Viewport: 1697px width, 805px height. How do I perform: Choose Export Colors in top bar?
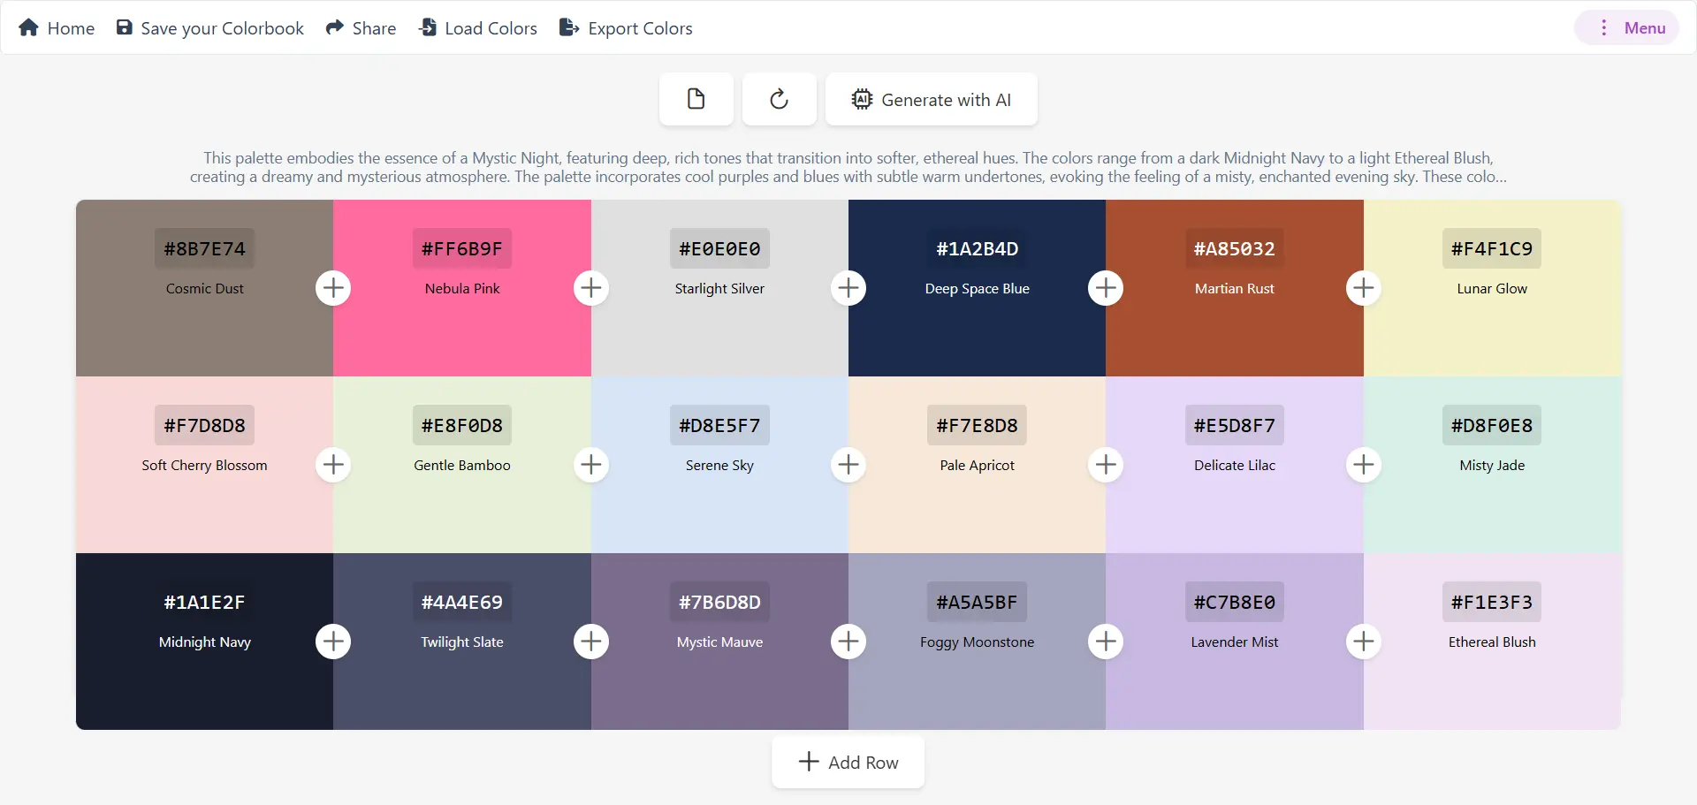tap(626, 28)
